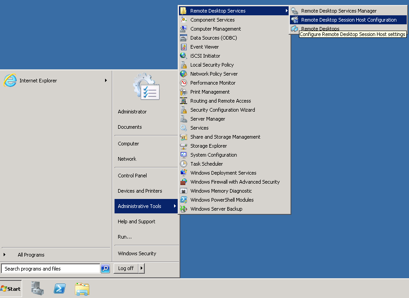The width and height of the screenshot is (409, 298).
Task: Open Control Panel from Start menu
Action: 146,176
